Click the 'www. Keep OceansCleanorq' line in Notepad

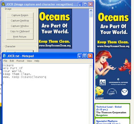pyautogui.click(x=24, y=77)
